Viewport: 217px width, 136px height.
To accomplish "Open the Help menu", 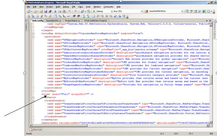I will click(118, 7).
